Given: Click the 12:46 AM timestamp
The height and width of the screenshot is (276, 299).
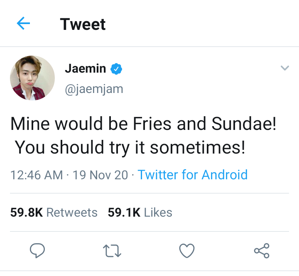Looking at the screenshot, I should (x=37, y=175).
